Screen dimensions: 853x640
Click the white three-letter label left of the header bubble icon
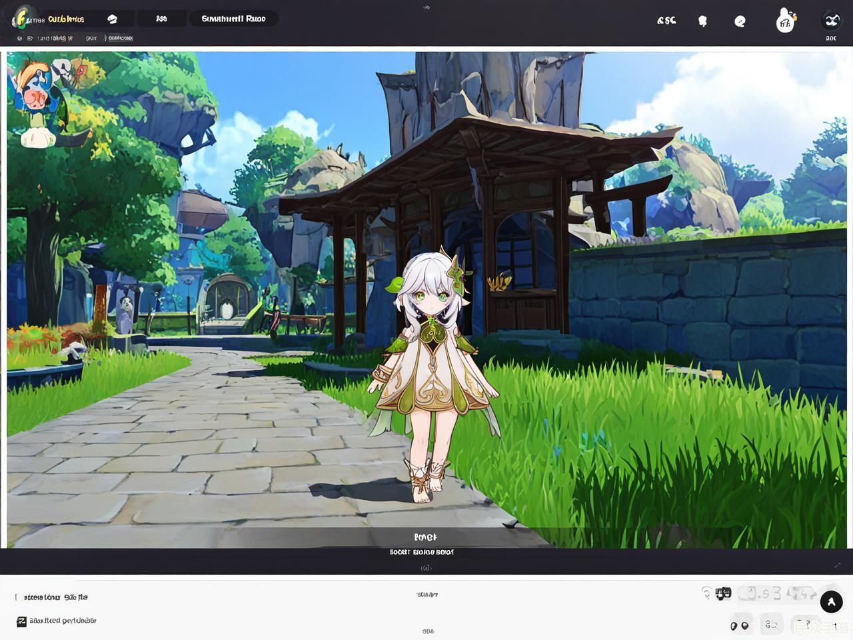coord(666,21)
